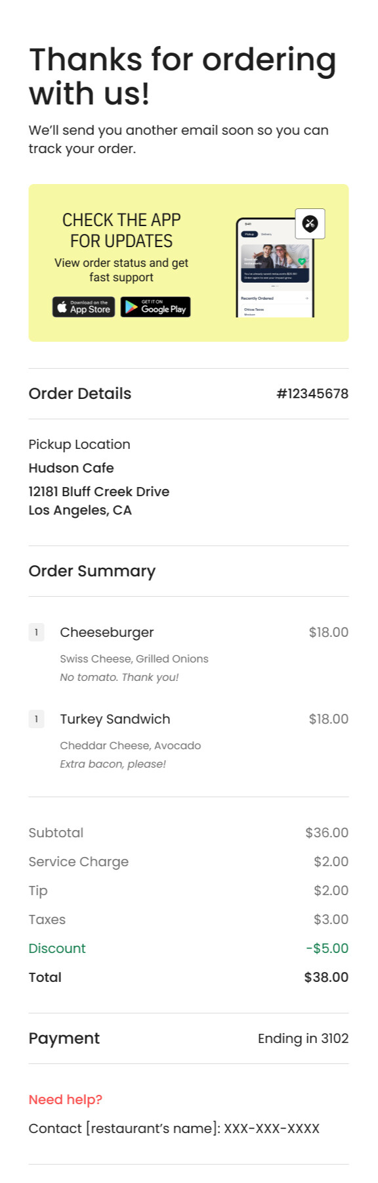Click the payment card ending in 3102
The width and height of the screenshot is (378, 1183).
click(x=303, y=1038)
